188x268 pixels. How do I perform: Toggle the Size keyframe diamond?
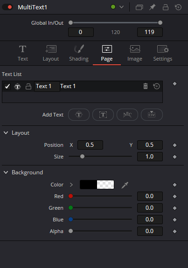[174, 157]
